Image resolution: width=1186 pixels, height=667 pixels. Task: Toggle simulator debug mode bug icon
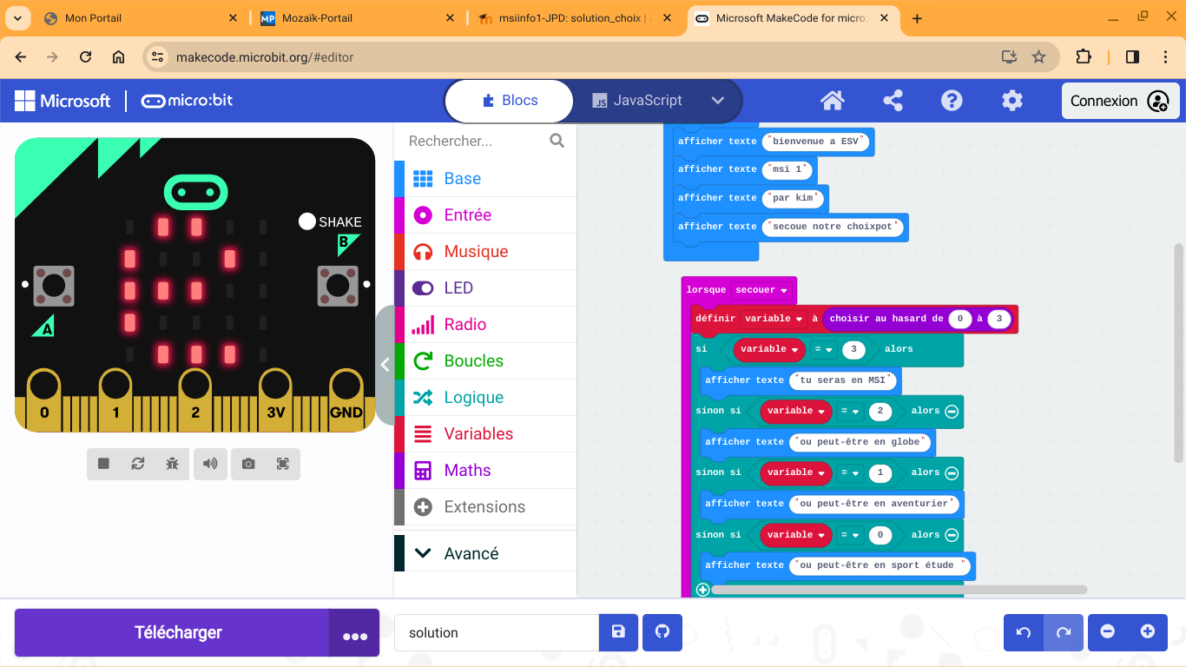172,464
